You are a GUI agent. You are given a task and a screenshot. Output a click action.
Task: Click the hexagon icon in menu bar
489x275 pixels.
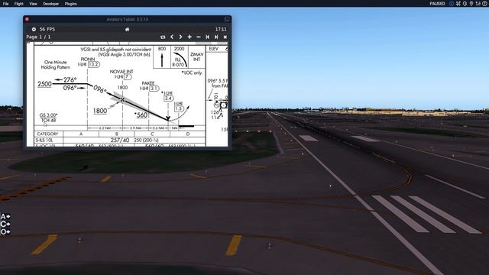point(465,4)
